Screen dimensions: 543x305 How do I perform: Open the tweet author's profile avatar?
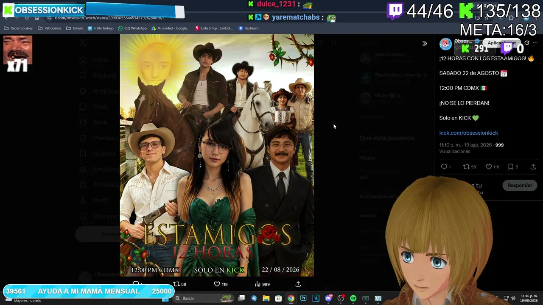click(x=445, y=44)
